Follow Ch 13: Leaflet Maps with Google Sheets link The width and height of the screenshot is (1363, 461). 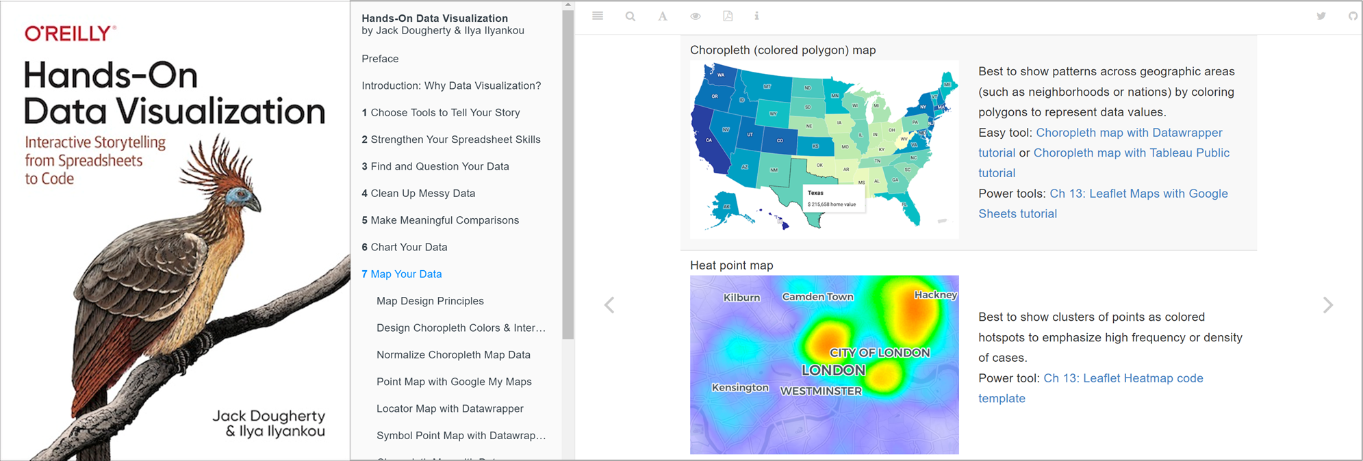[x=1138, y=194]
